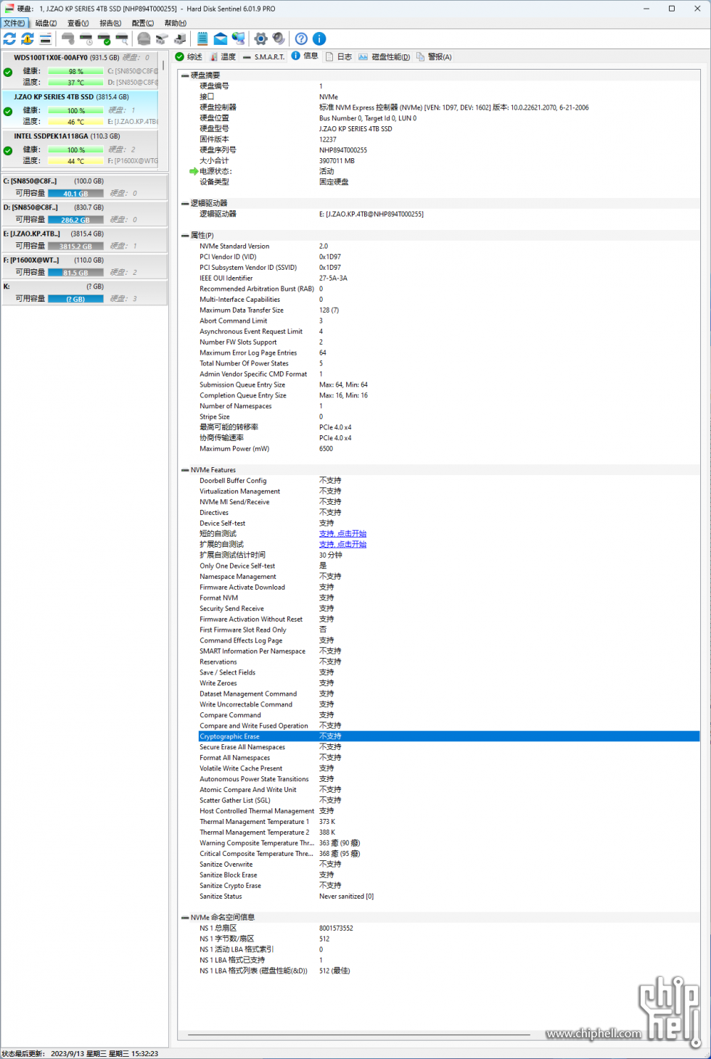This screenshot has width=711, height=1059.
Task: Click the green health check icon for INTEL SSDPEK1A118GA
Action: [x=8, y=151]
